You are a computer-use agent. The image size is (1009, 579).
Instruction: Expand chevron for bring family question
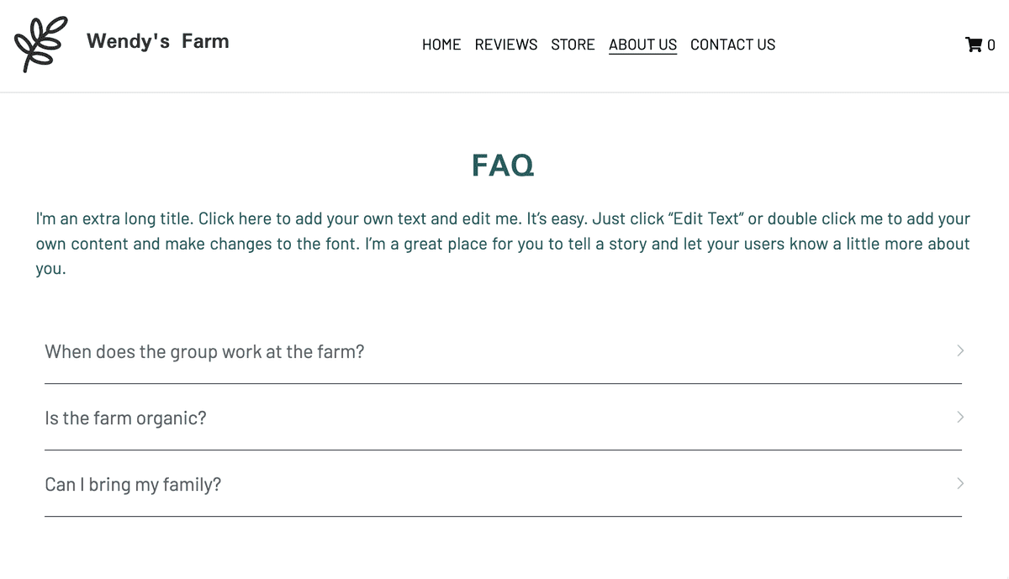click(960, 483)
